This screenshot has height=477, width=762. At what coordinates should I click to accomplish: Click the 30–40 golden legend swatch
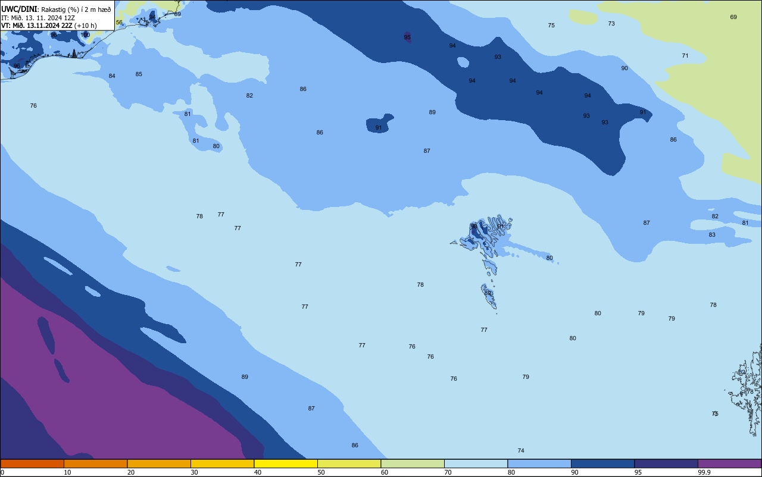222,463
